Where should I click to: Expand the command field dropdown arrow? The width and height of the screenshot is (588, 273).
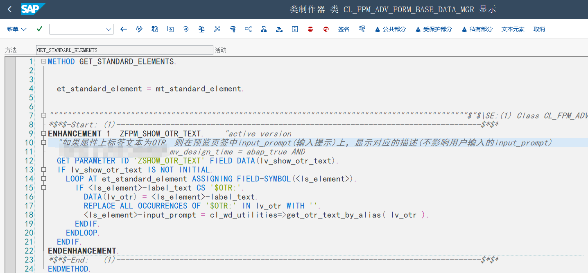[x=109, y=29]
